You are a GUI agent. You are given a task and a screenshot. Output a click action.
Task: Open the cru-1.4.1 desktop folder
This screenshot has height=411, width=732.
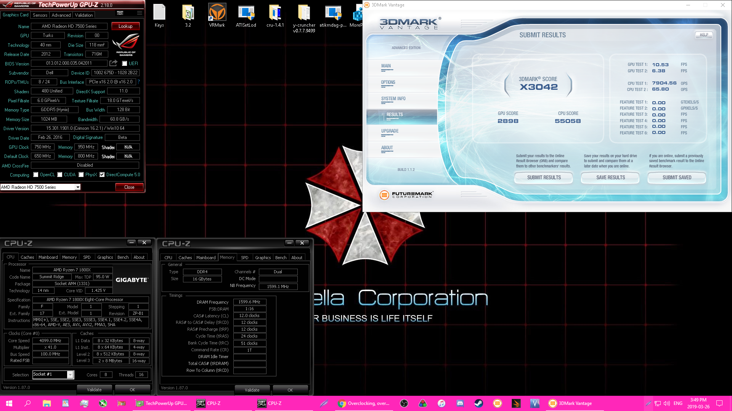point(275,16)
